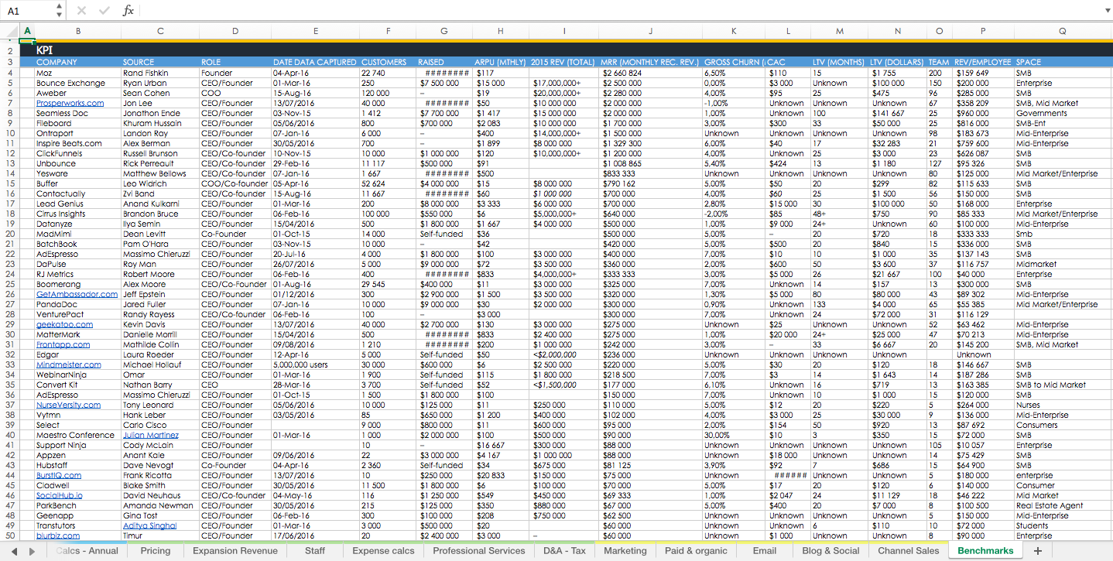This screenshot has width=1113, height=561.
Task: Switch to the Expansion Revenue tab
Action: pos(235,551)
